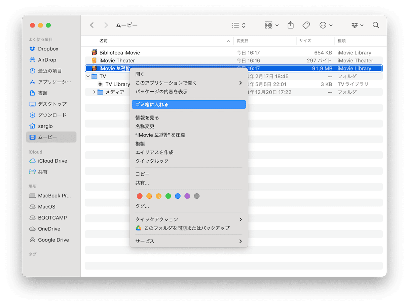Viewport: 409px width, 306px height.
Task: Expand the メディア folder disclosure triangle
Action: (94, 92)
